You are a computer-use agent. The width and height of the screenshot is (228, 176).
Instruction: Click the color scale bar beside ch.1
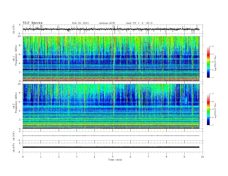click(x=208, y=62)
